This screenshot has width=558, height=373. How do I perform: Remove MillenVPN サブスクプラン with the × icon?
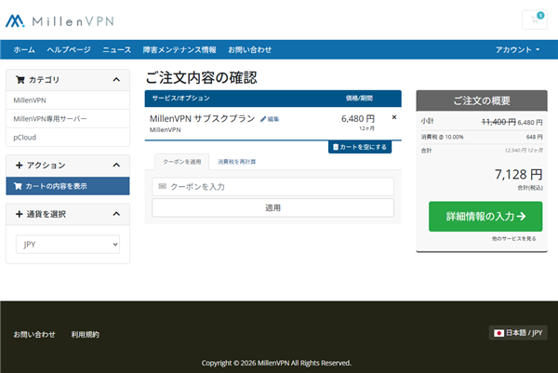(394, 117)
